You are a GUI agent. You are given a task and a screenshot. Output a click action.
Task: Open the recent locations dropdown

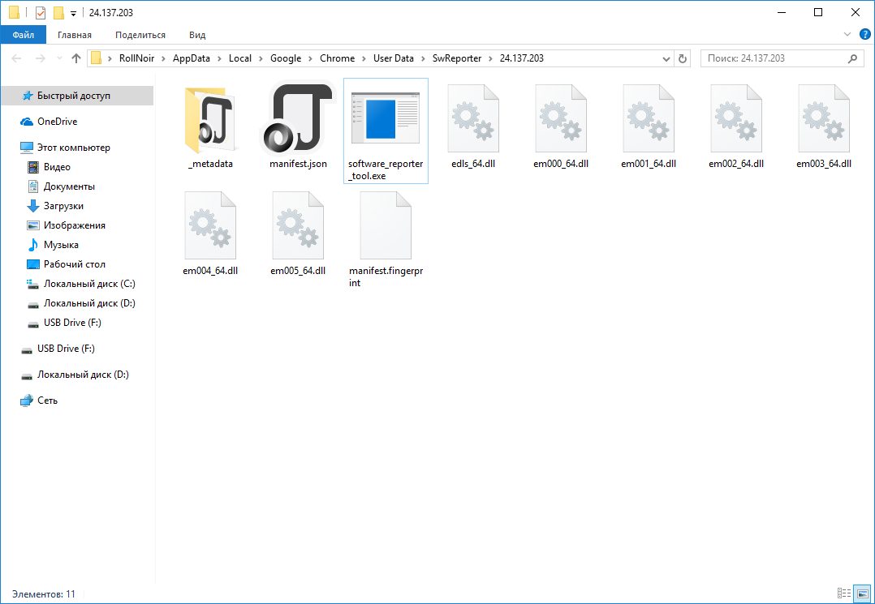59,58
